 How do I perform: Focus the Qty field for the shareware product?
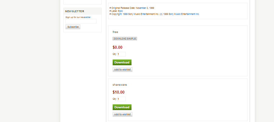click(x=121, y=99)
